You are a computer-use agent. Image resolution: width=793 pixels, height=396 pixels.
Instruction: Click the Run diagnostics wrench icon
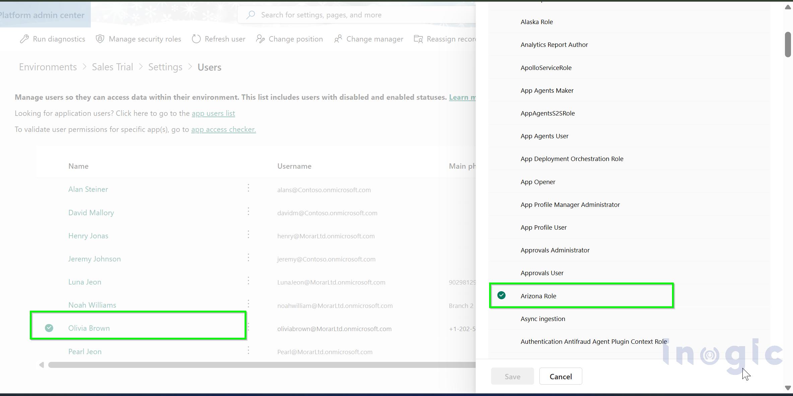click(24, 39)
